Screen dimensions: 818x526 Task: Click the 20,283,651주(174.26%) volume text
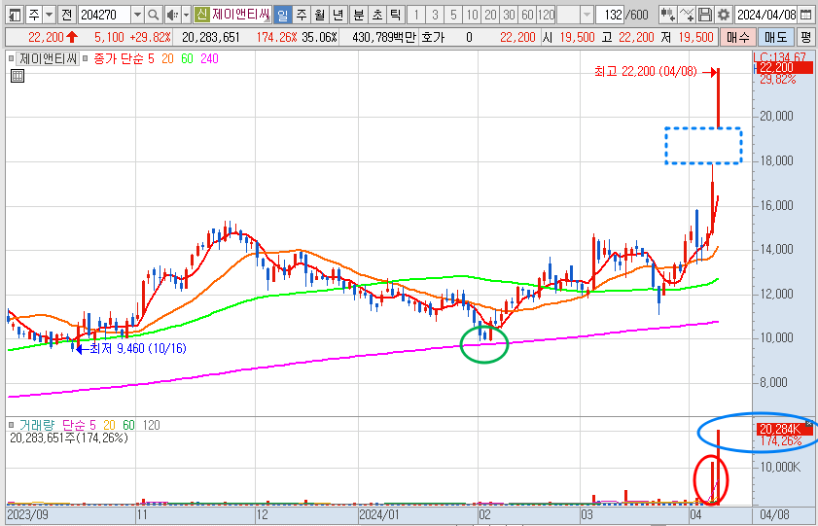pyautogui.click(x=69, y=438)
